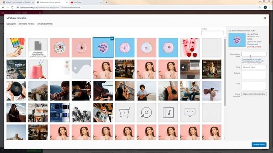The width and height of the screenshot is (273, 153).
Task: Select the music notebook icon image
Action: [168, 113]
